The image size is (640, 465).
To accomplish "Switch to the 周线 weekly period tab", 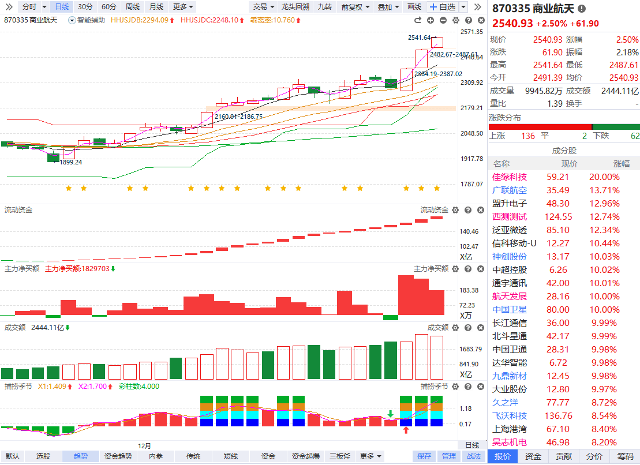I will pyautogui.click(x=133, y=7).
